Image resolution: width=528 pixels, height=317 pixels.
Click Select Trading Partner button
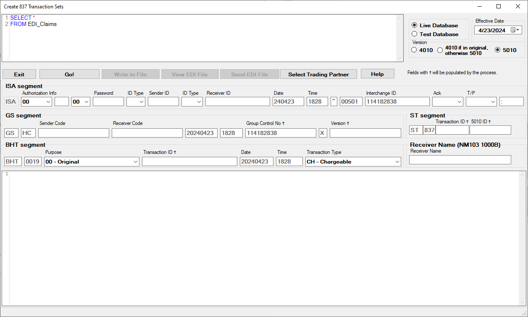click(318, 74)
